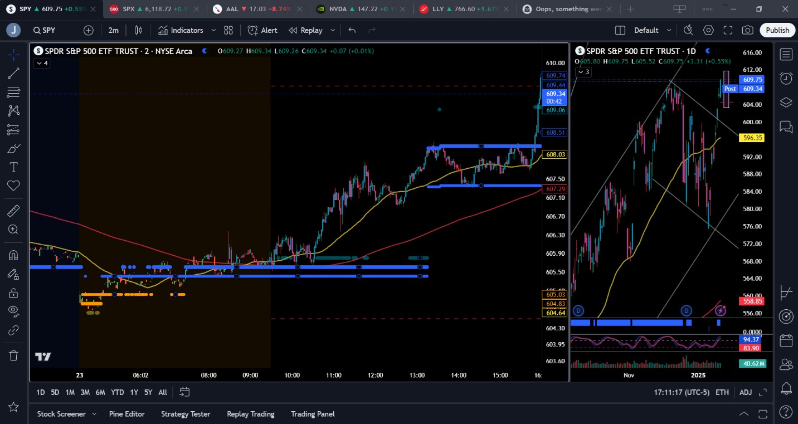
Task: Open the chats panel in right sidebar
Action: click(786, 127)
